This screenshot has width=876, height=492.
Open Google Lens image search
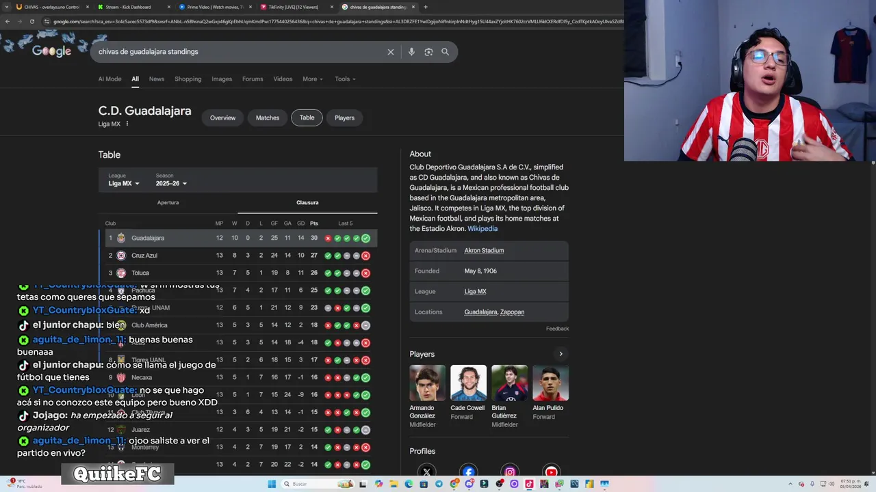(428, 52)
